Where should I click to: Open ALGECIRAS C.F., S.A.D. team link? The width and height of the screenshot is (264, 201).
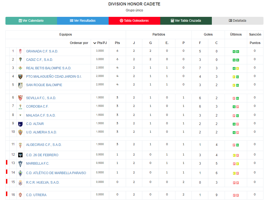pyautogui.click(x=44, y=145)
